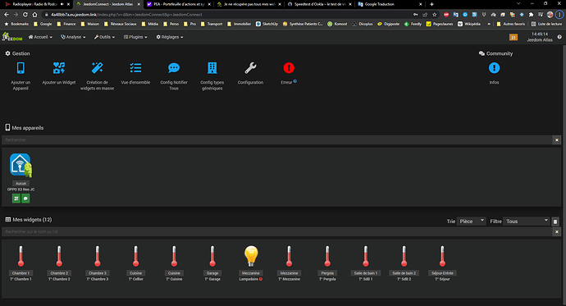The image size is (566, 306).
Task: Focus the widget name or id search field
Action: (x=277, y=231)
